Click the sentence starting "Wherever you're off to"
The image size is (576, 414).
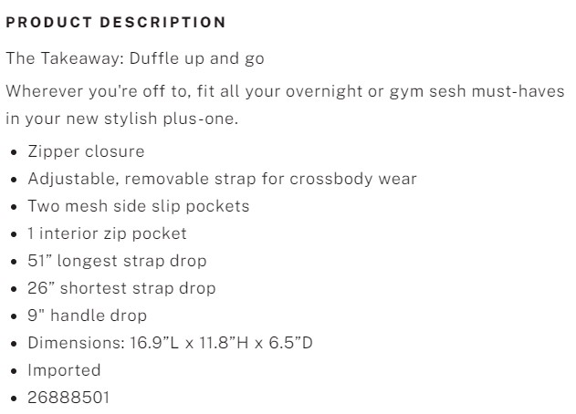coord(285,91)
